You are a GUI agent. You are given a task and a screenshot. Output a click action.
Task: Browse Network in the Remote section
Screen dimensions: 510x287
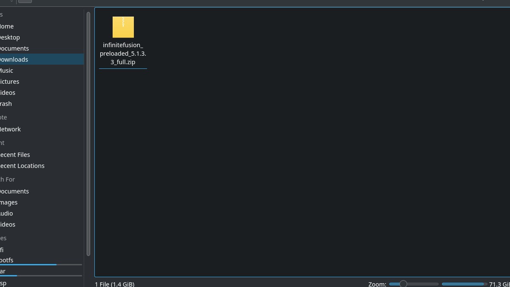tap(10, 129)
